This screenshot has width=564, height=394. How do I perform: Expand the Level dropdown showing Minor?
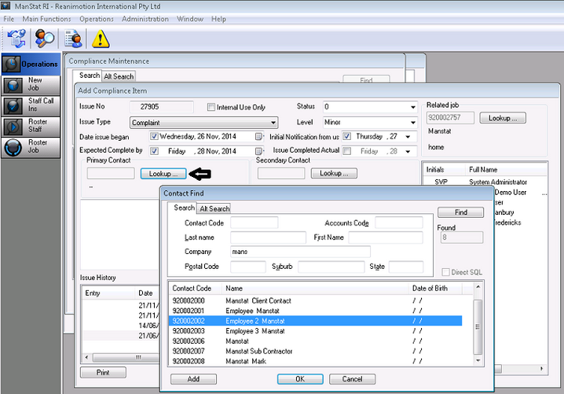[x=412, y=123]
